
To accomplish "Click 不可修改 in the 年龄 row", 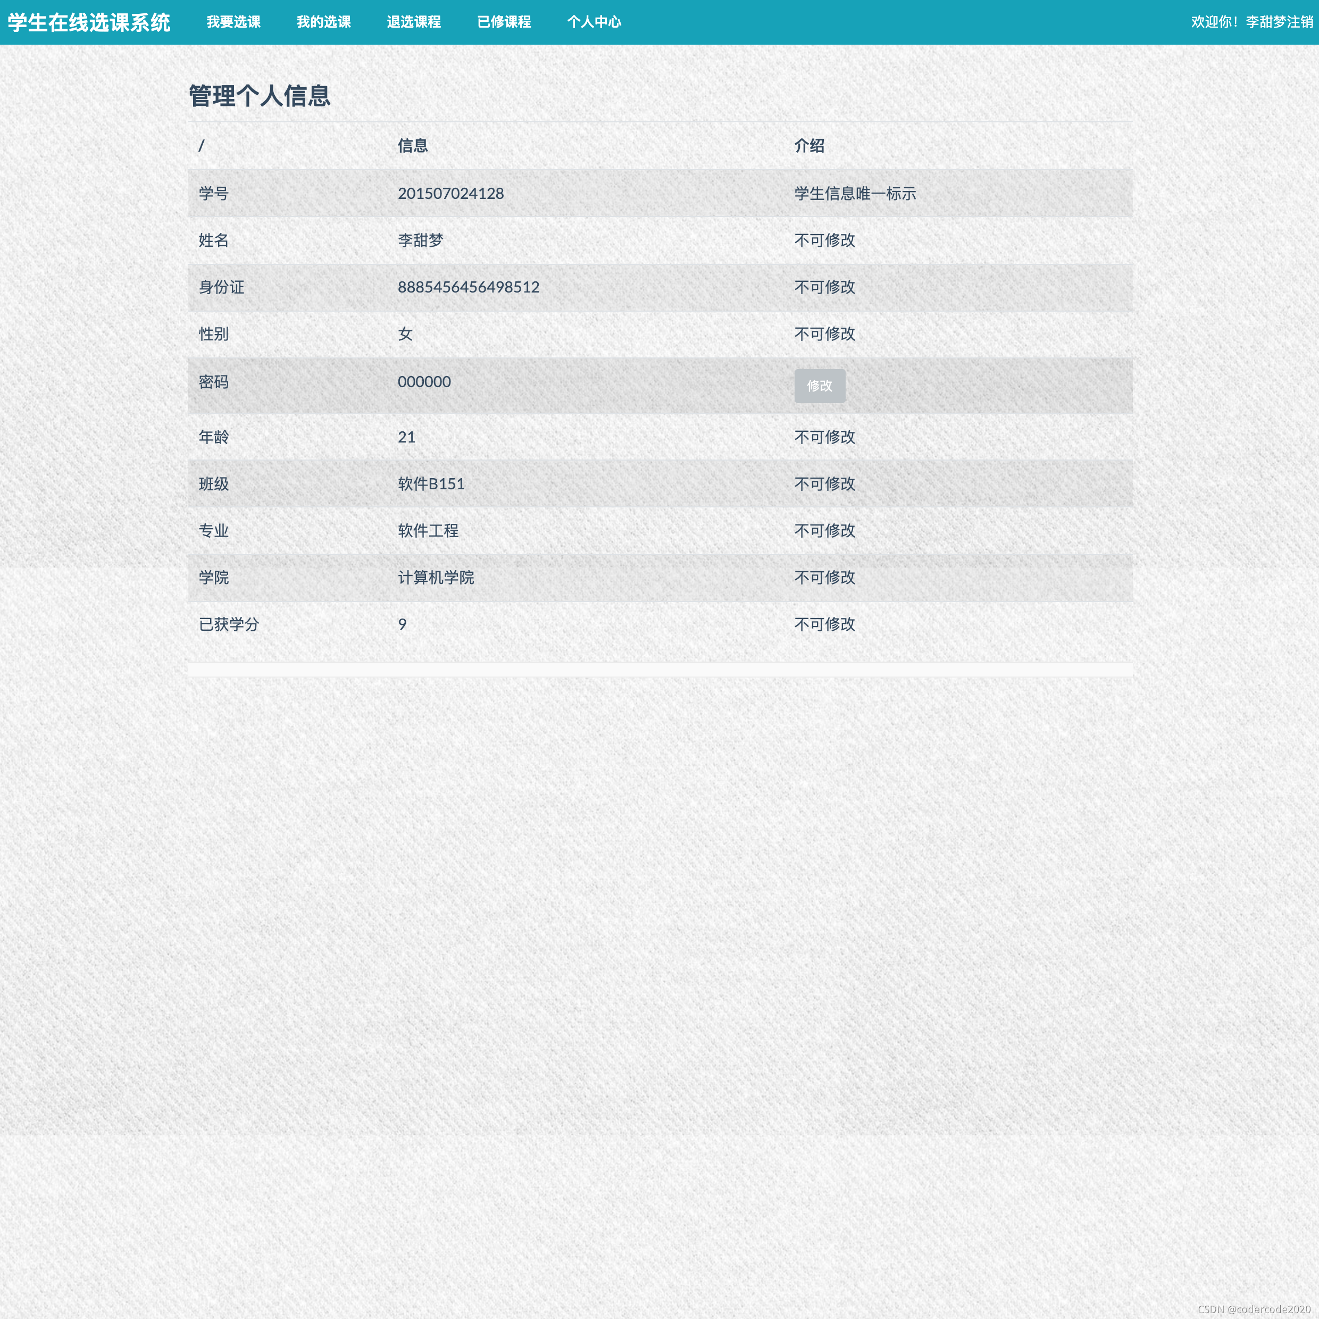I will click(x=825, y=437).
